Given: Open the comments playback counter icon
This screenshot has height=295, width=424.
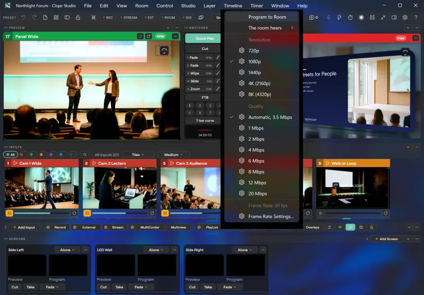Looking at the screenshot, I should [x=313, y=17].
